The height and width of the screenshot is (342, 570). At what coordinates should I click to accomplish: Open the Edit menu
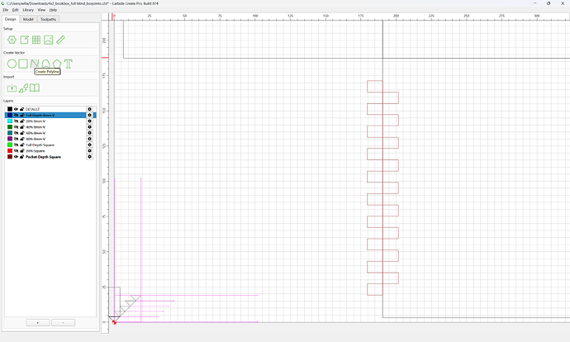click(x=15, y=10)
